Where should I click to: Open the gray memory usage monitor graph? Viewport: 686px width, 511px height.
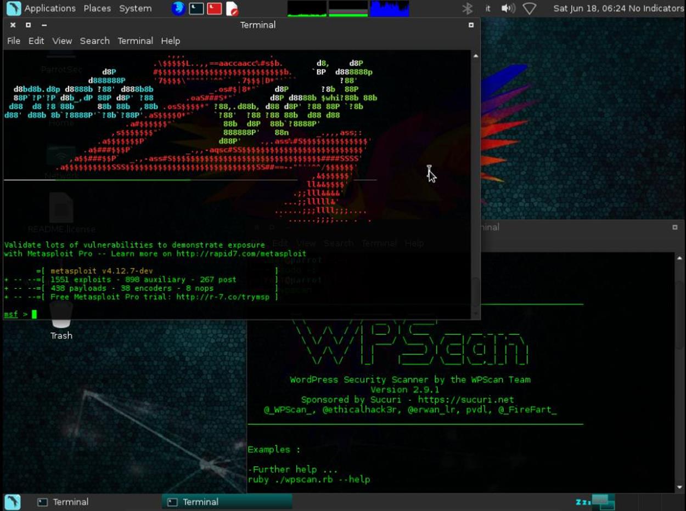tap(348, 8)
